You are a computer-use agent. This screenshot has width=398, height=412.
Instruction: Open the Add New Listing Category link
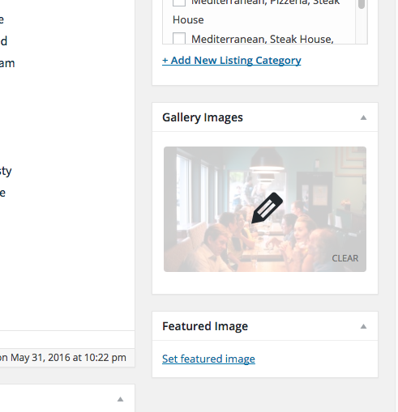tap(232, 60)
